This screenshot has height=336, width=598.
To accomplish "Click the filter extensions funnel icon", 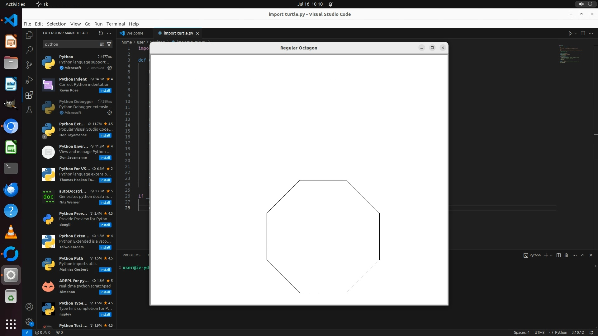I will [109, 44].
